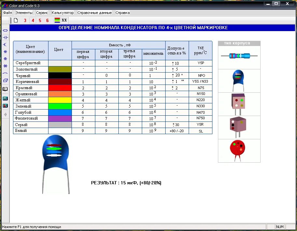The width and height of the screenshot is (297, 231).
Task: Pick the orange color swatch
Action: click(x=60, y=94)
